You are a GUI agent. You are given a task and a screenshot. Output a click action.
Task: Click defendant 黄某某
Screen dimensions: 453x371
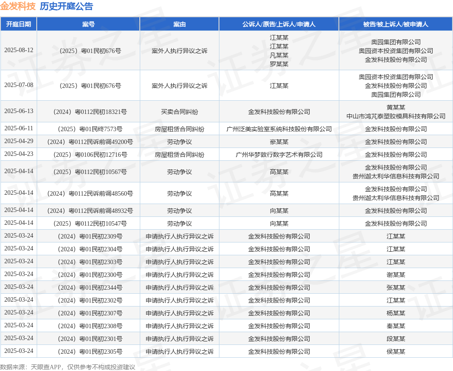click(396, 107)
